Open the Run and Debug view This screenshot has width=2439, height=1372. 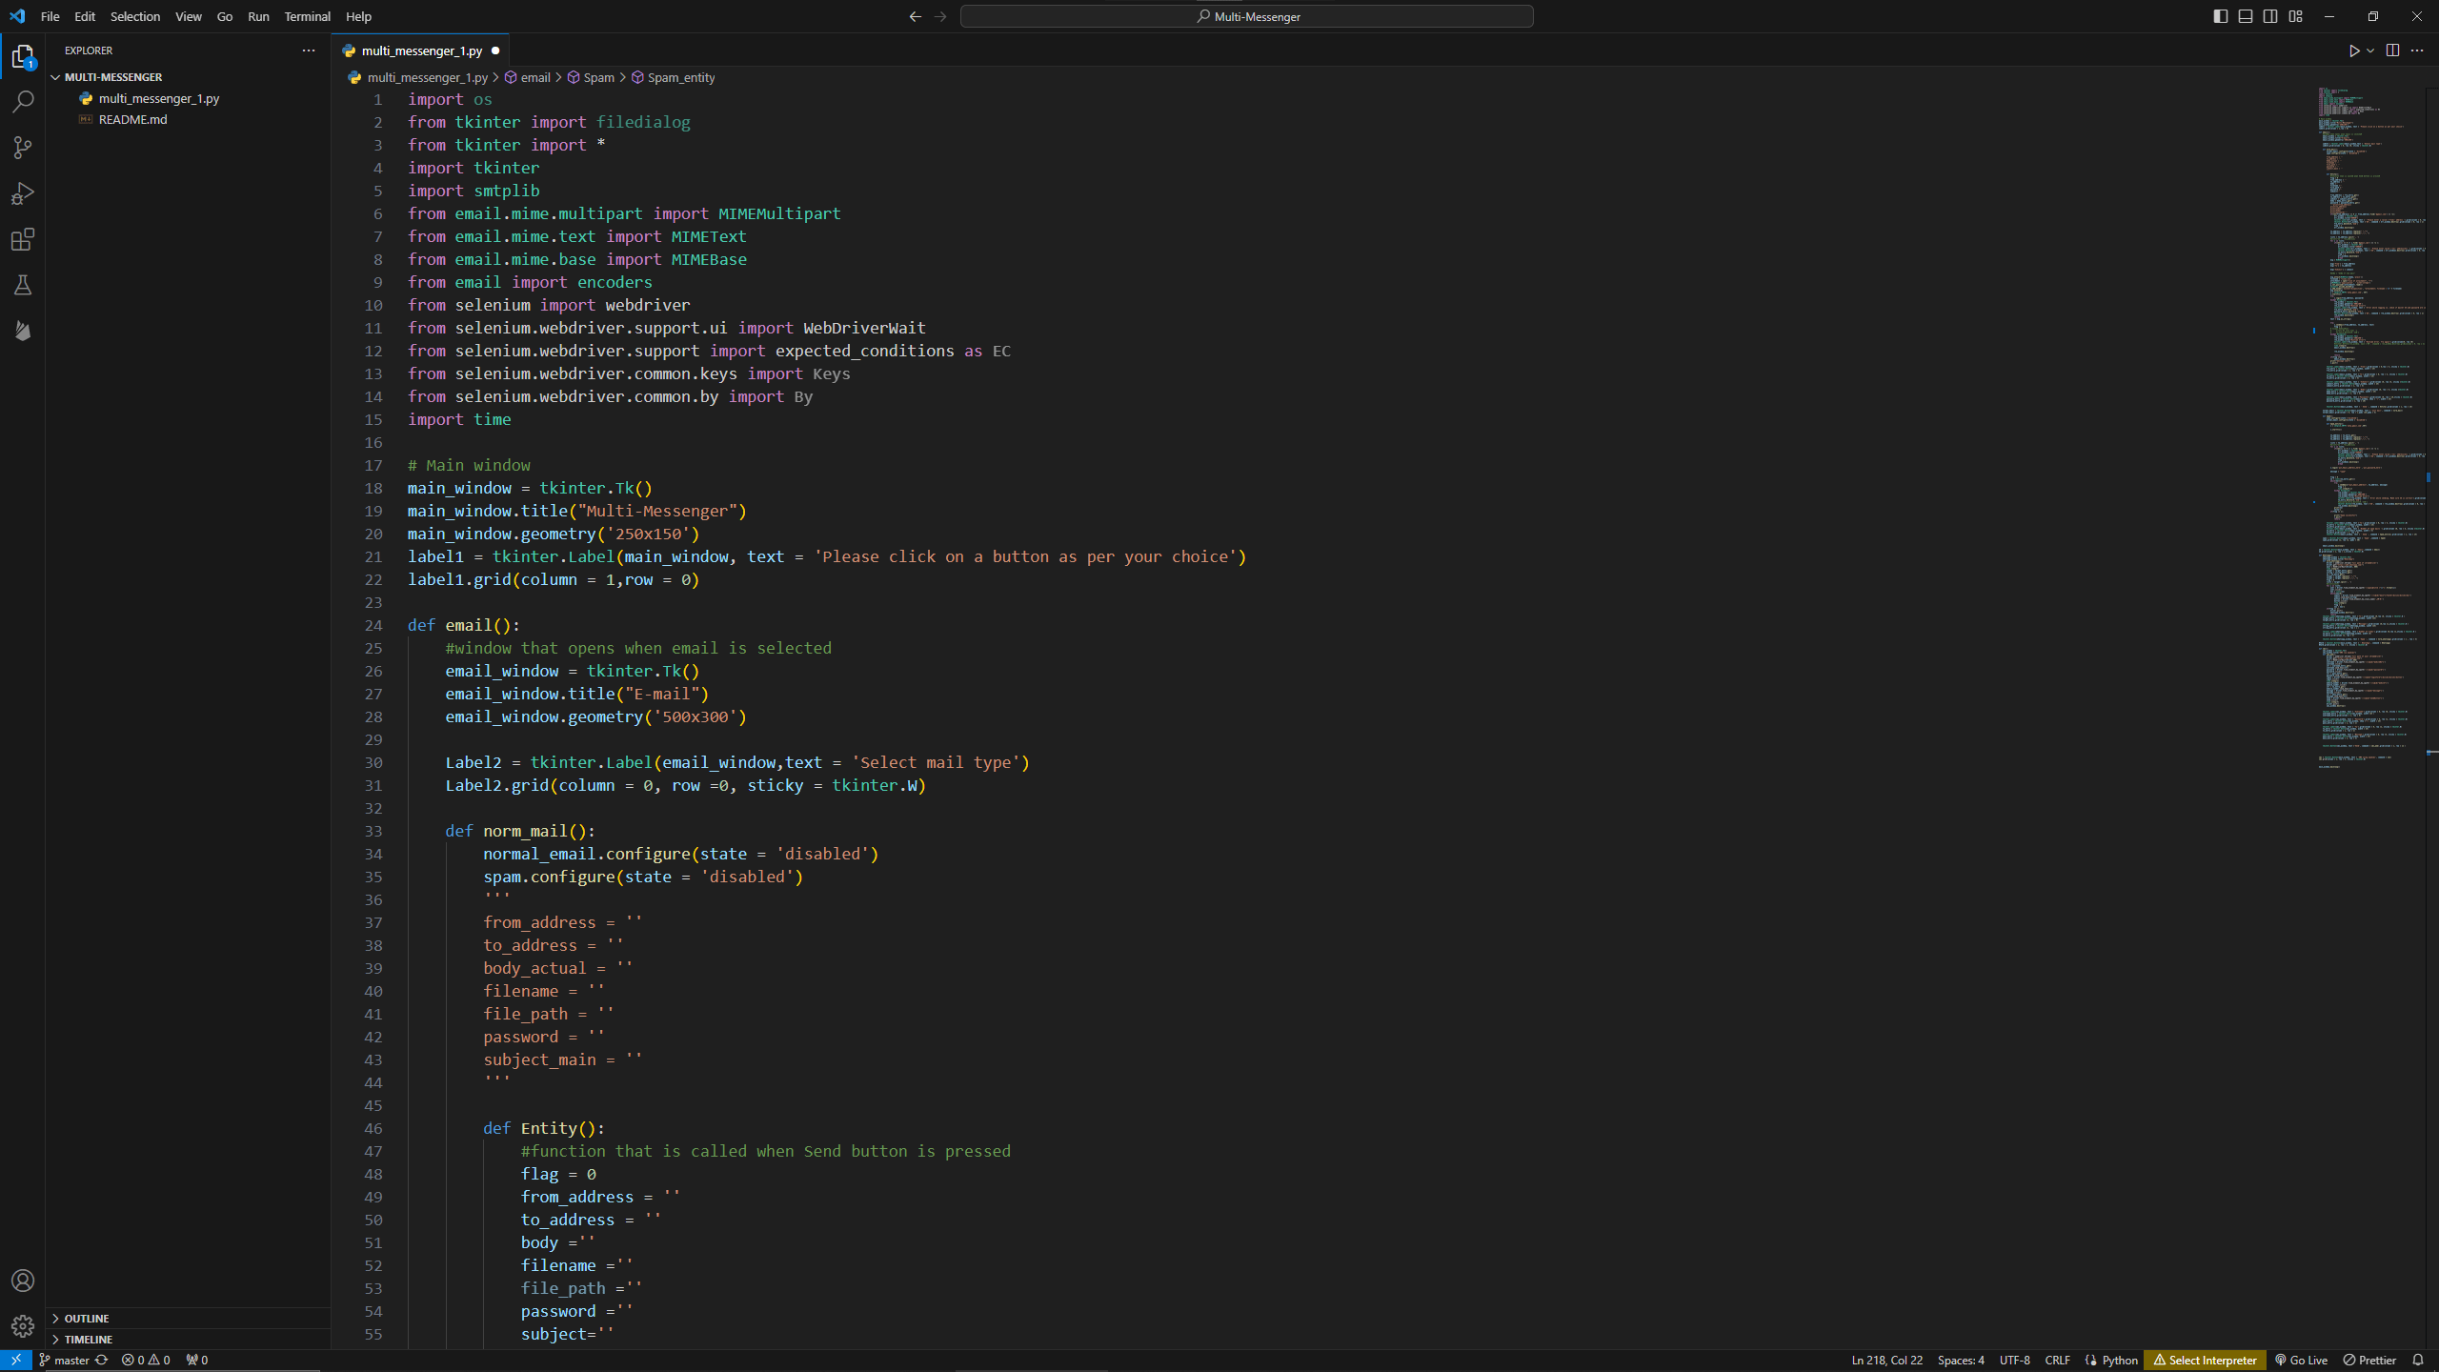23,193
